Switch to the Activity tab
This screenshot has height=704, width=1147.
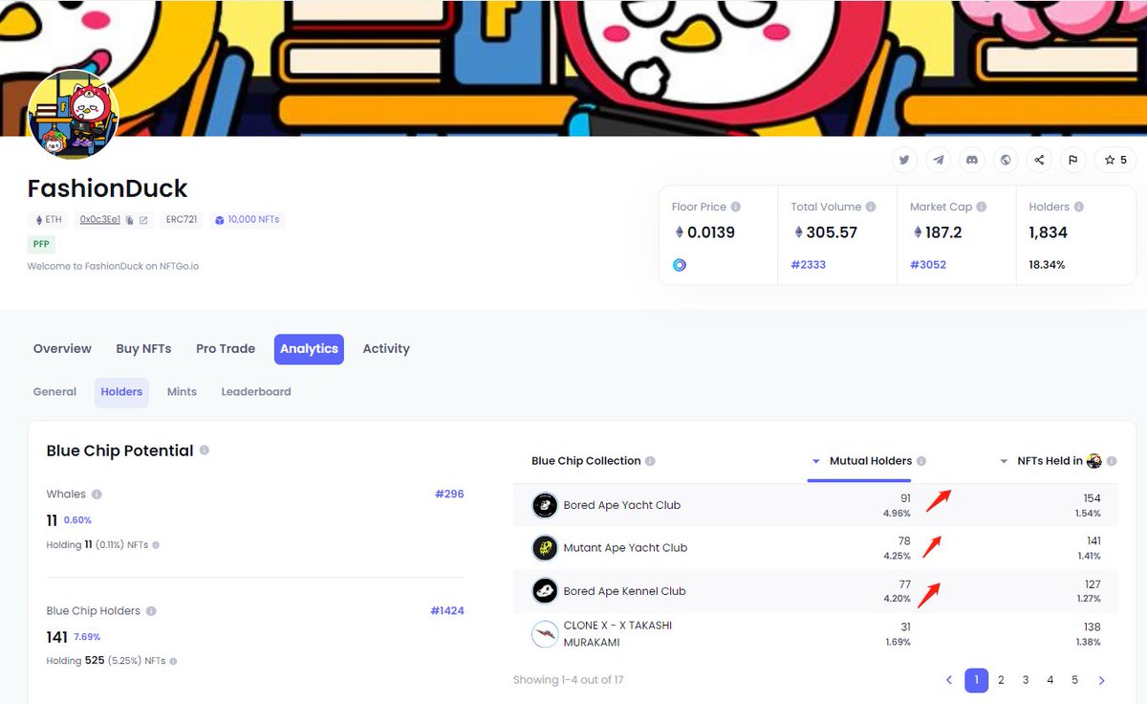(x=386, y=349)
